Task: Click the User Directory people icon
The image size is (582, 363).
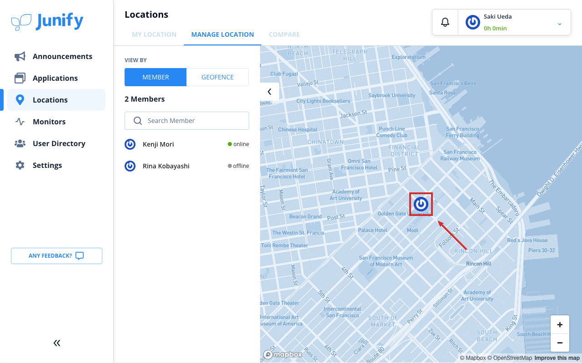Action: pos(20,143)
